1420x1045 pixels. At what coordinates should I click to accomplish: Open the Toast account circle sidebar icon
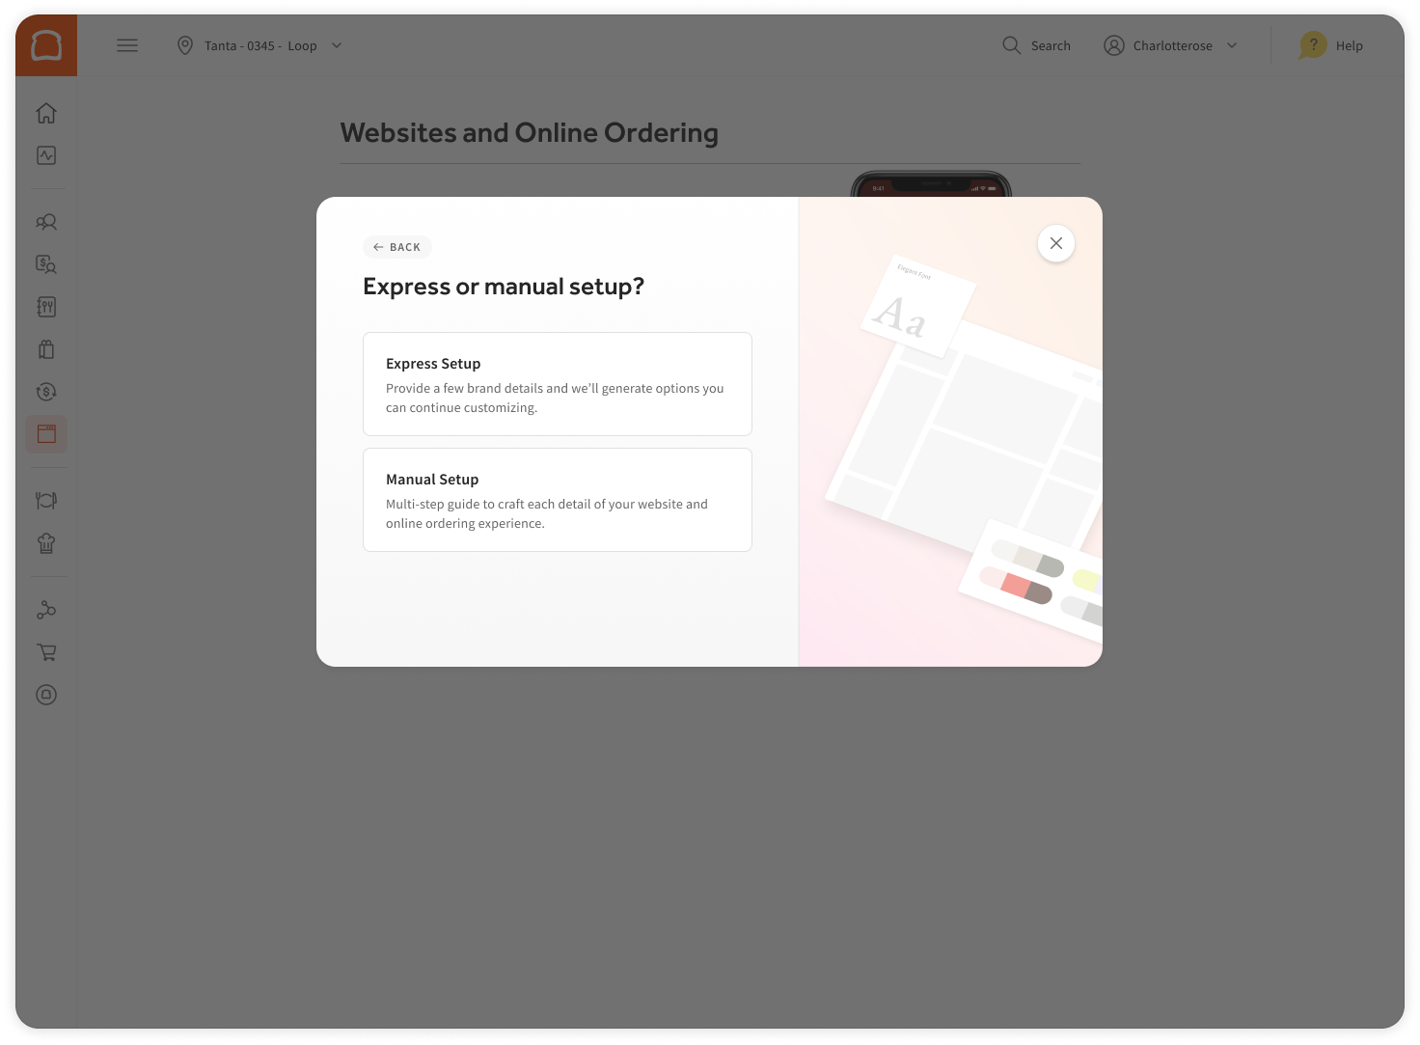click(46, 695)
